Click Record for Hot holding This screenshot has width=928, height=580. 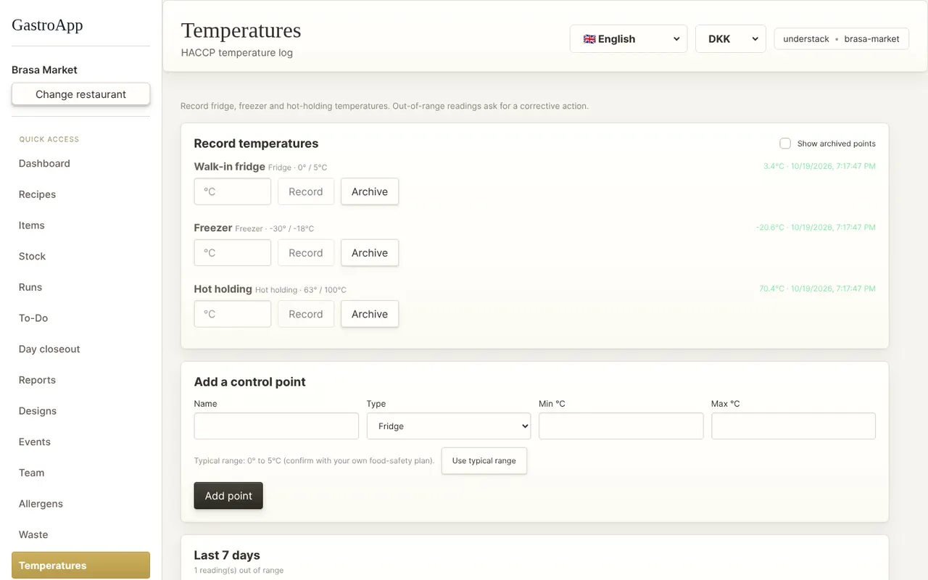point(305,315)
